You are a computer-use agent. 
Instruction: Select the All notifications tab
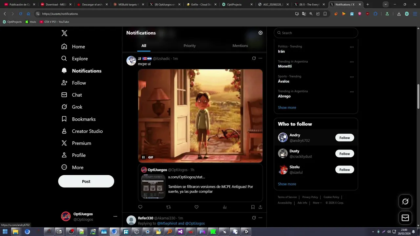coord(144,46)
